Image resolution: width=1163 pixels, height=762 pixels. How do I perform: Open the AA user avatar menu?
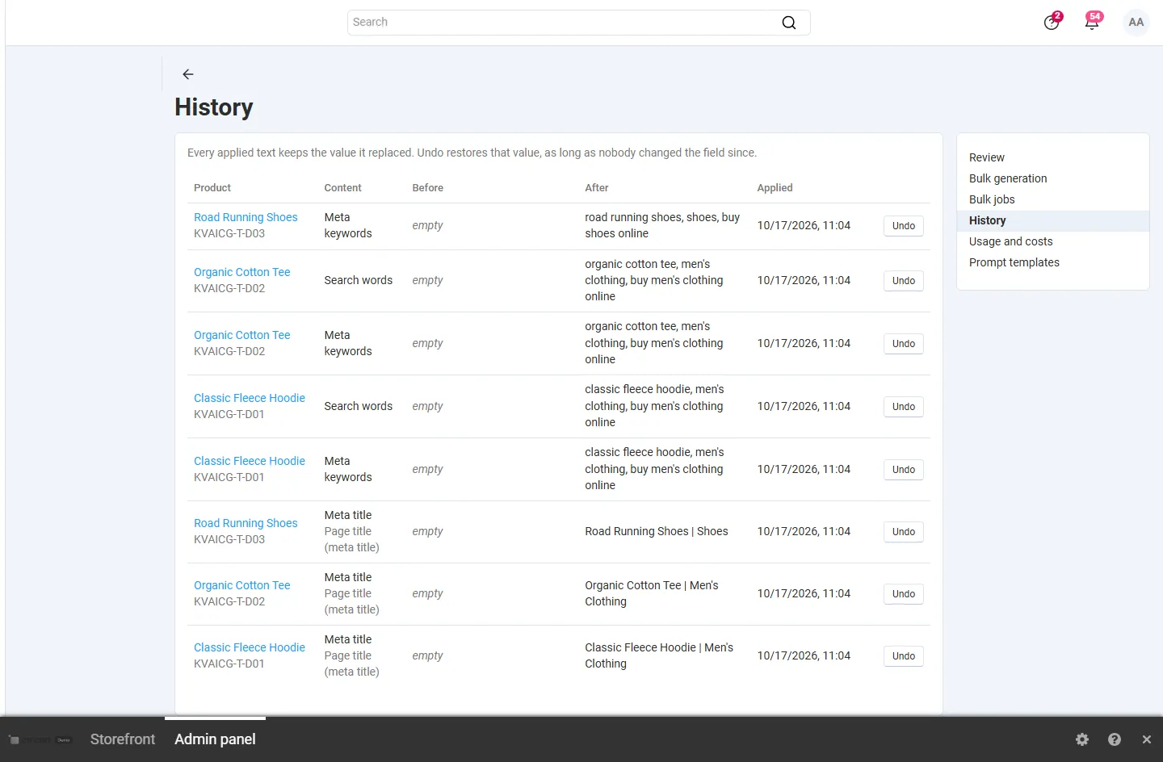point(1136,23)
